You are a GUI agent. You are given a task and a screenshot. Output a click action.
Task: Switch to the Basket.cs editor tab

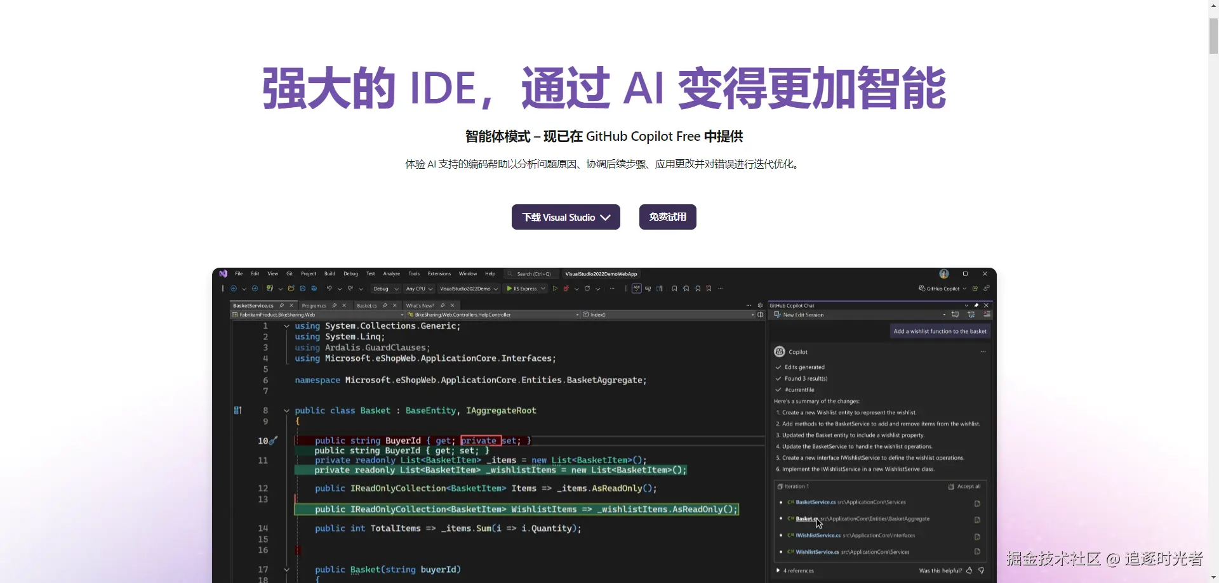(366, 305)
